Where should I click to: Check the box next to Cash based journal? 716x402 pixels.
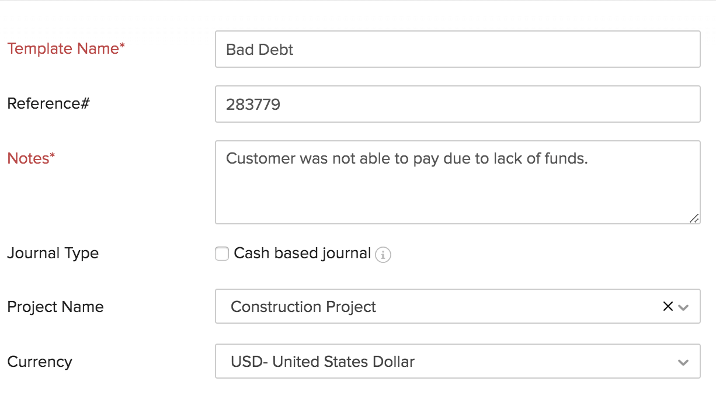point(221,254)
